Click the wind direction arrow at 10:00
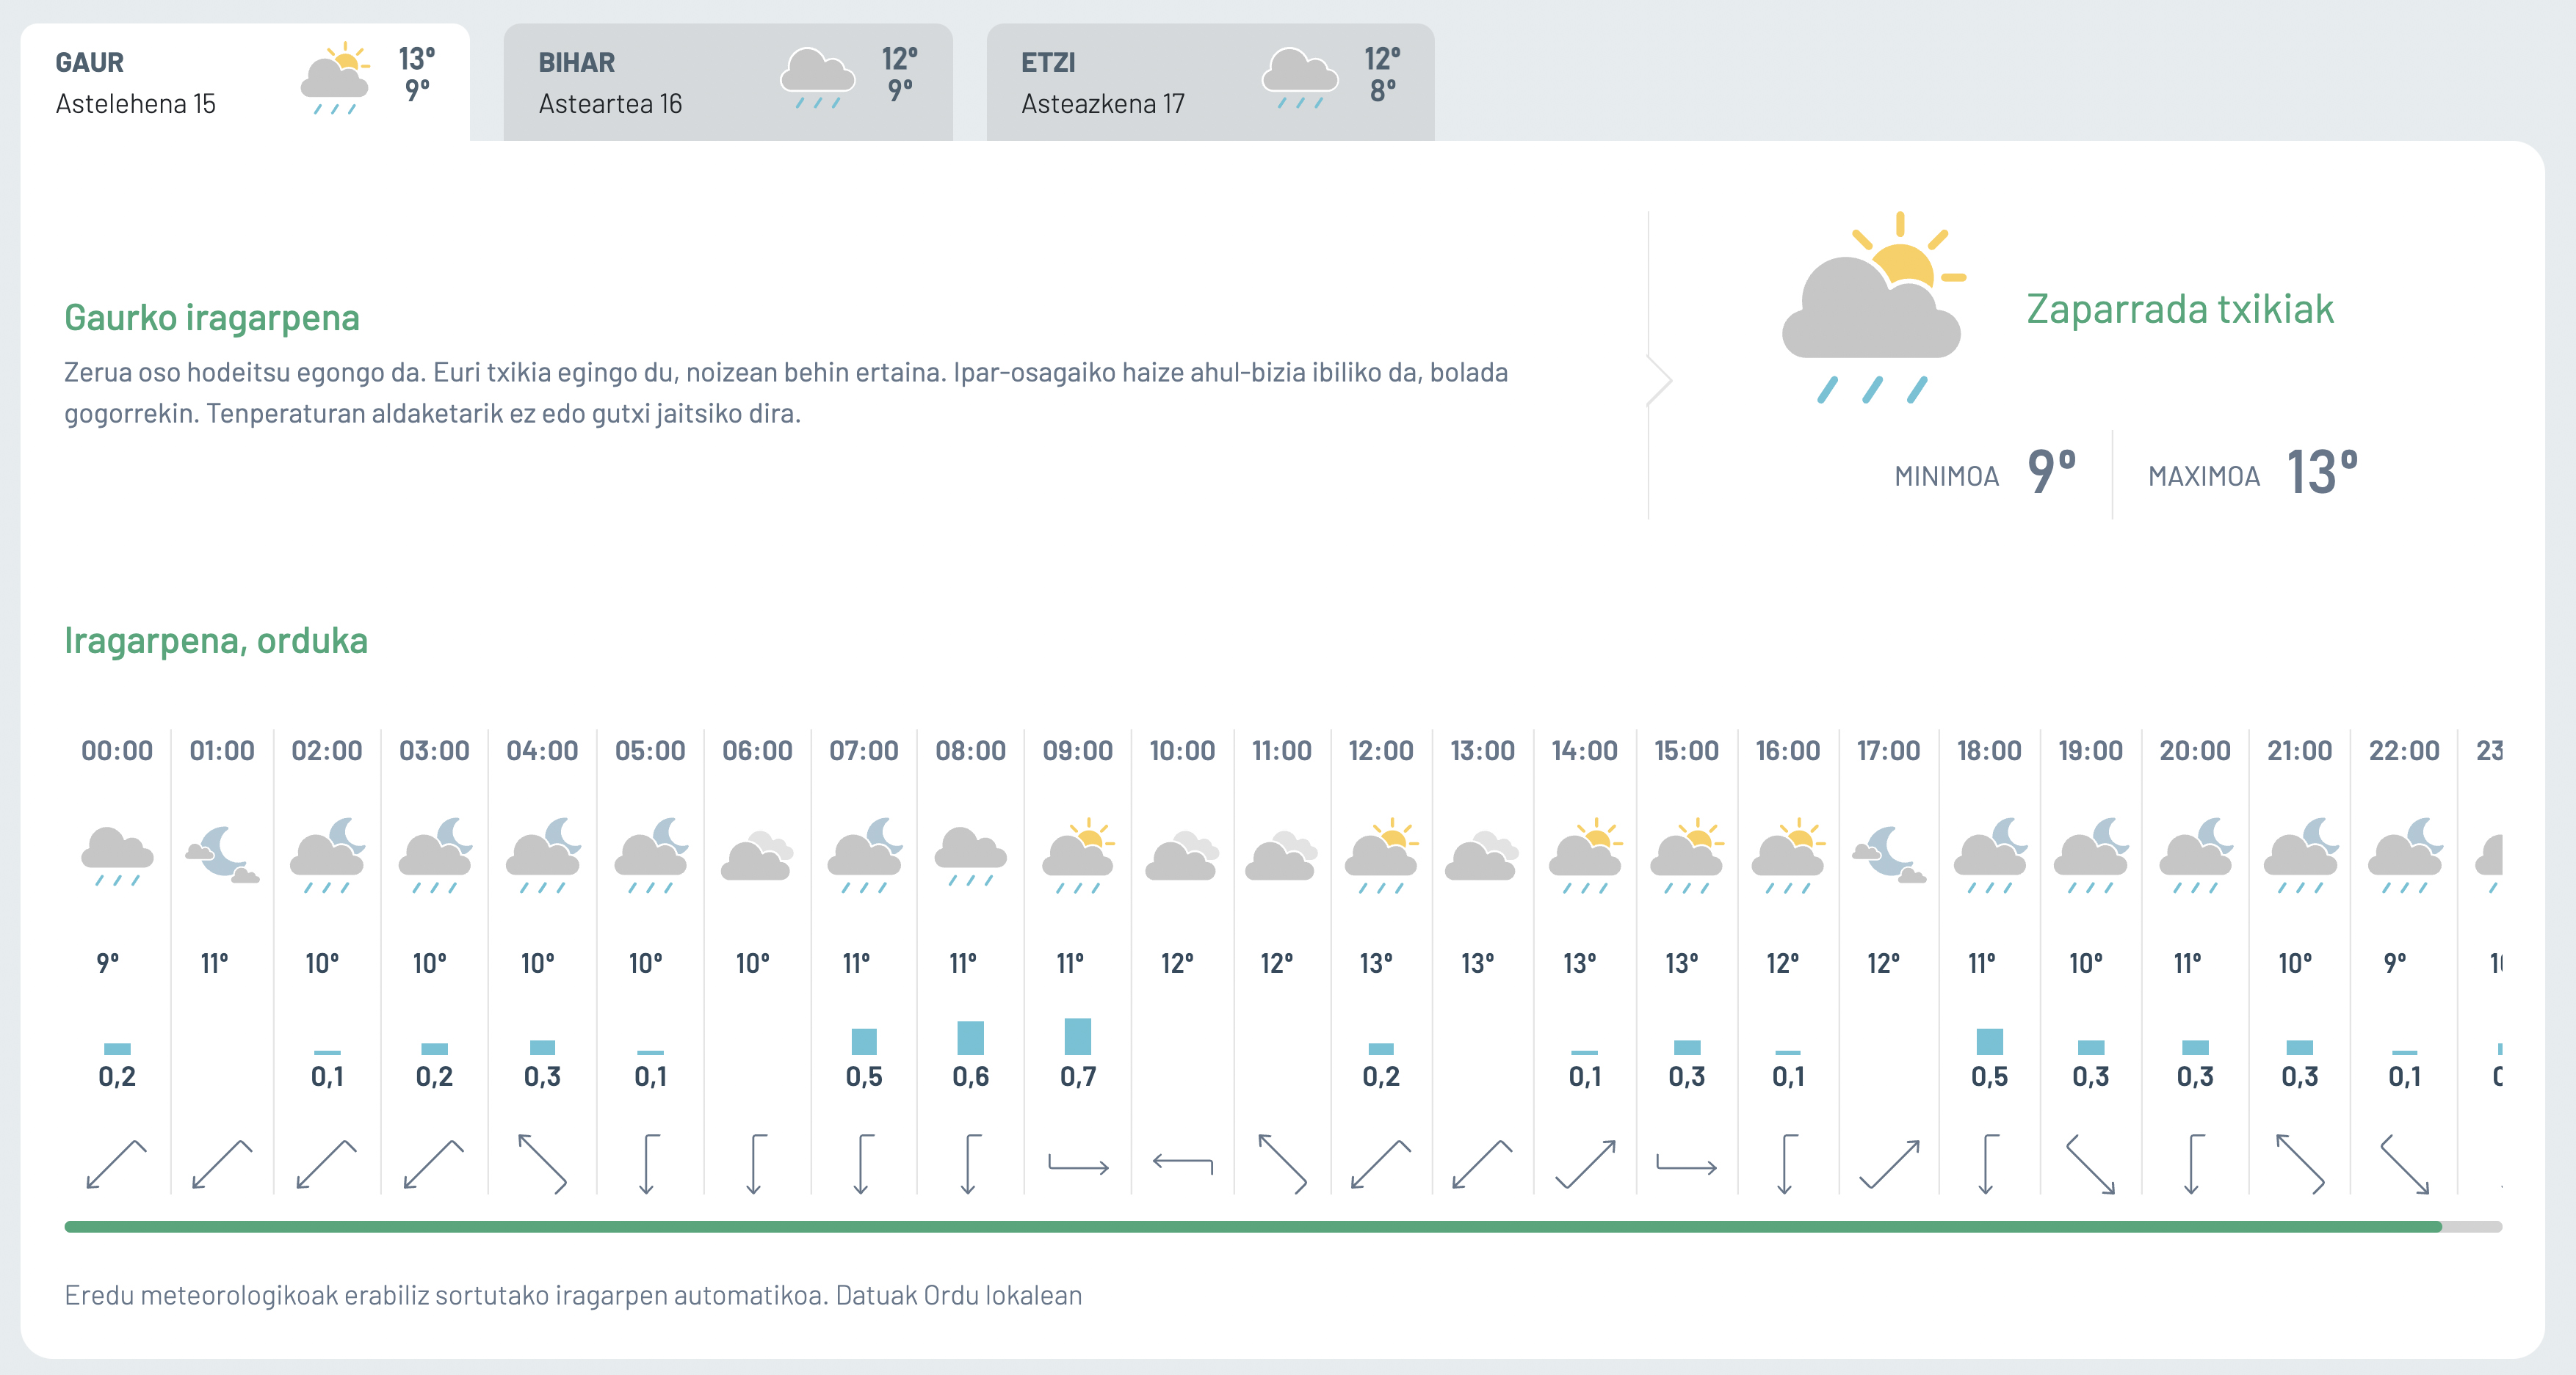 pyautogui.click(x=1182, y=1164)
